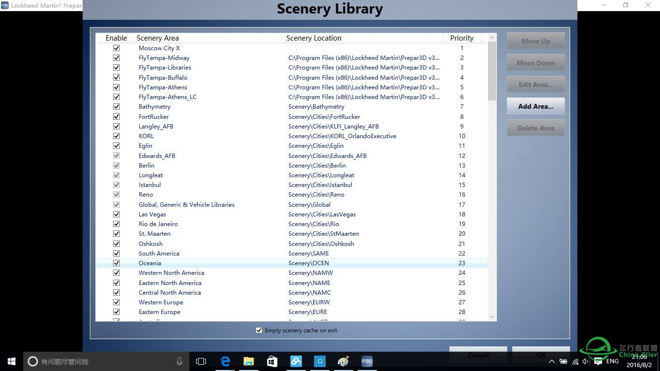The image size is (660, 371).
Task: Select Western North America entry
Action: coord(172,272)
